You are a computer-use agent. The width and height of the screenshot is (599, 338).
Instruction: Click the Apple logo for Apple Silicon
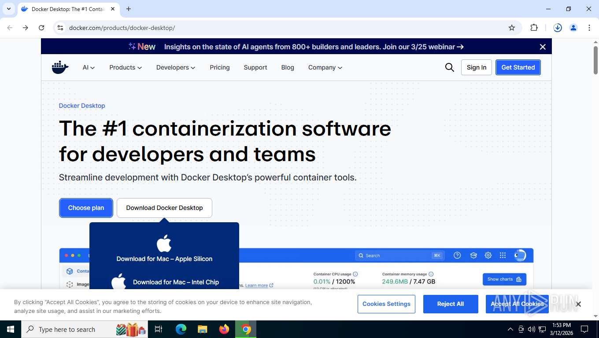tap(164, 243)
